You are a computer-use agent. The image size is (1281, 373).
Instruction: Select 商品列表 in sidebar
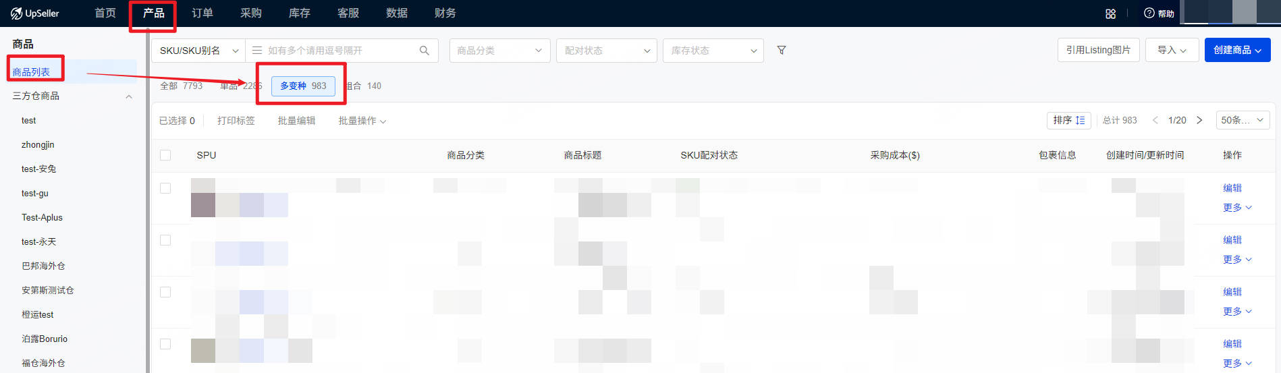(31, 72)
